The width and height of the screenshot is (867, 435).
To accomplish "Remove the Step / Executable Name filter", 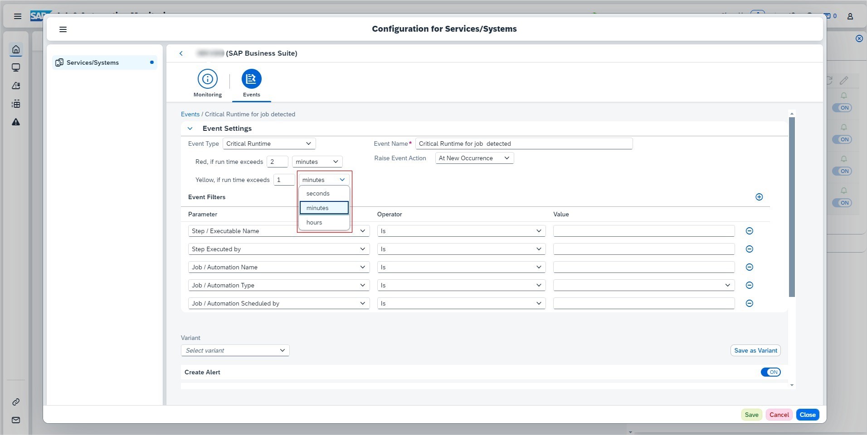I will [750, 231].
